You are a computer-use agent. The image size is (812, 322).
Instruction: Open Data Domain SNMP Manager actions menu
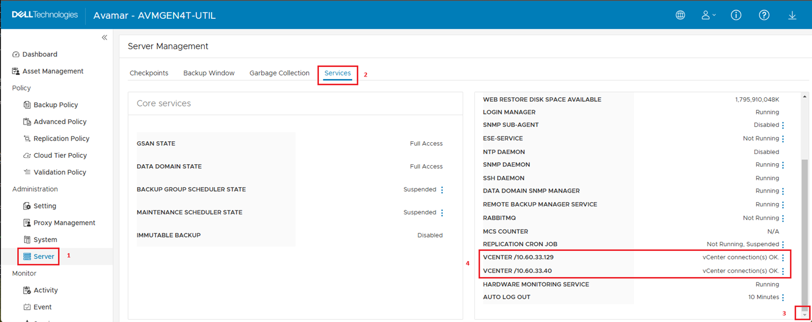[783, 191]
